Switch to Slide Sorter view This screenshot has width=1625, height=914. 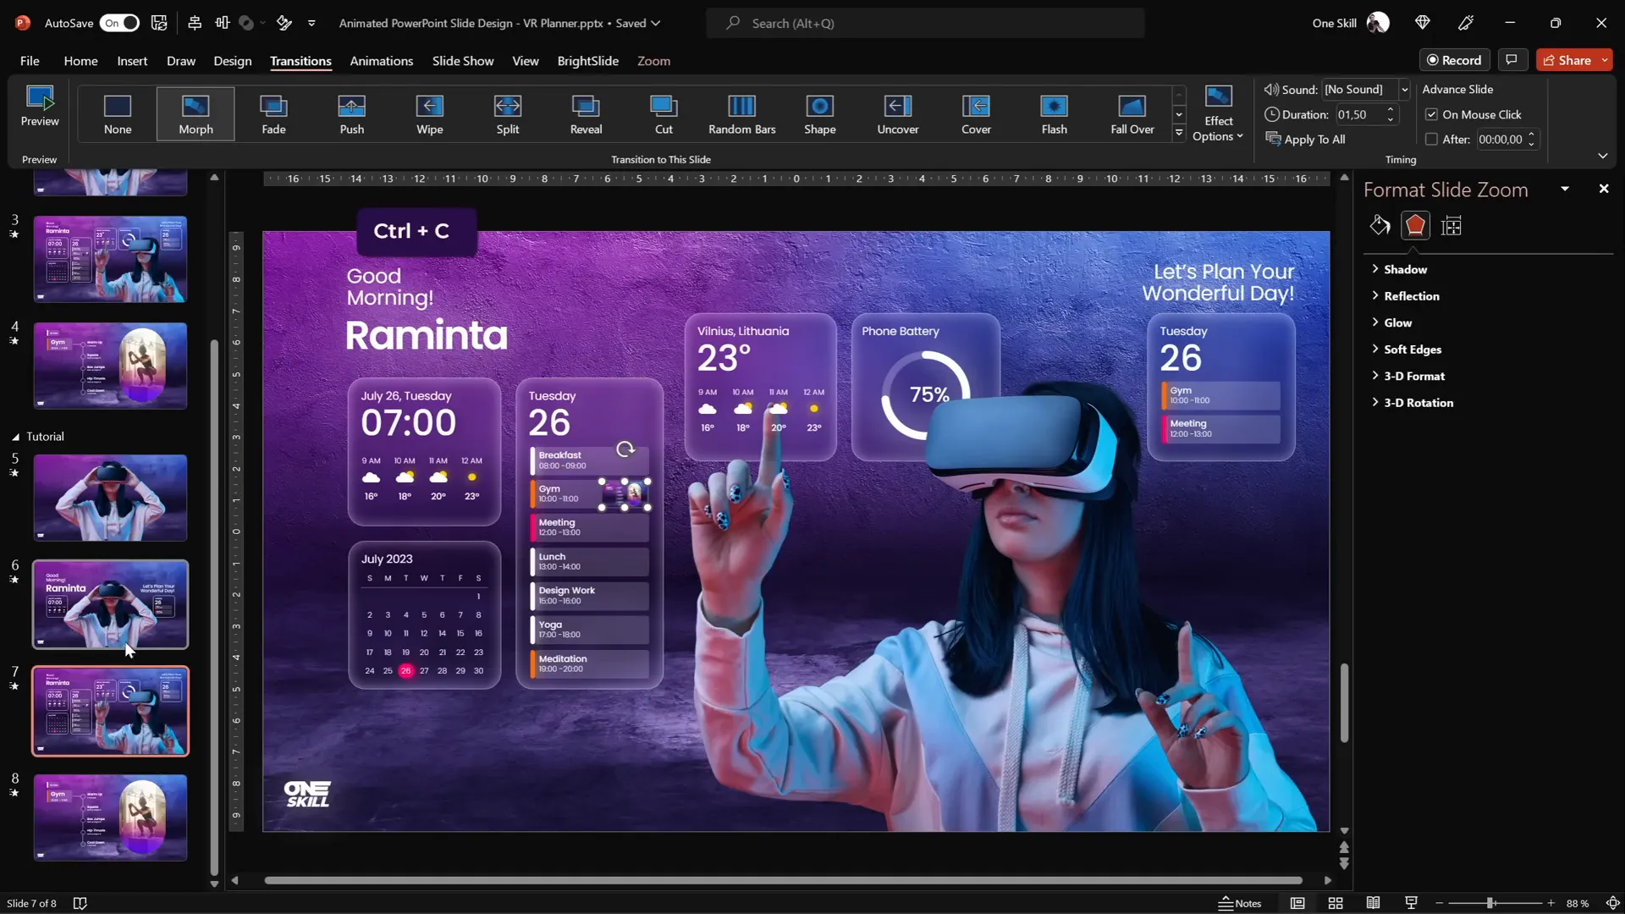point(1336,903)
